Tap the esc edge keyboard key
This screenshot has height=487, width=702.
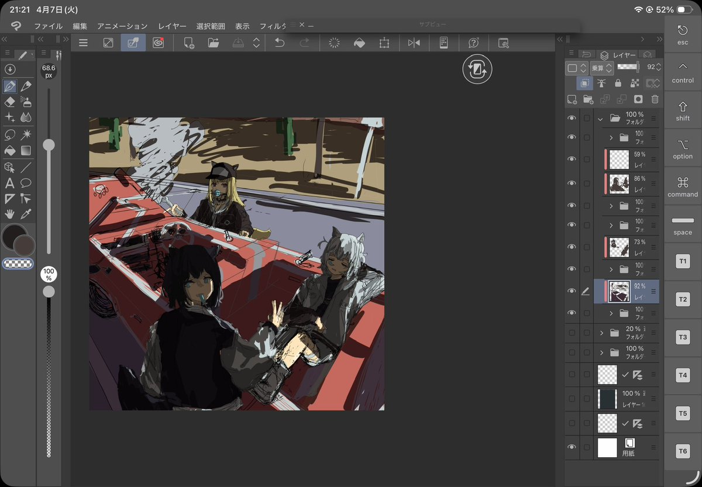pos(683,33)
